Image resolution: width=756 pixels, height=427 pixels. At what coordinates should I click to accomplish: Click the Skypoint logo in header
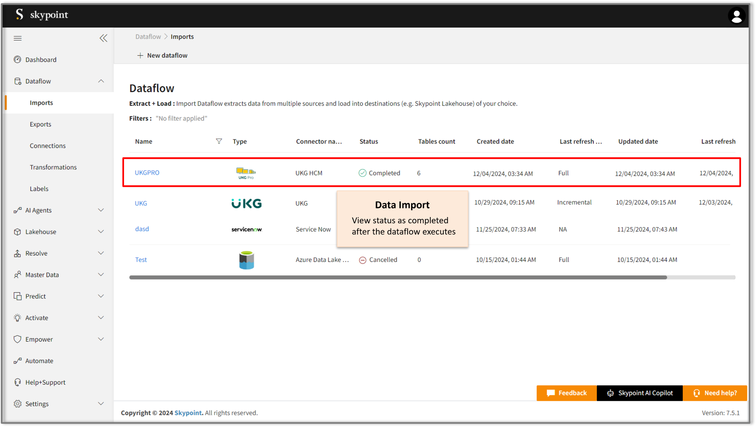click(42, 15)
